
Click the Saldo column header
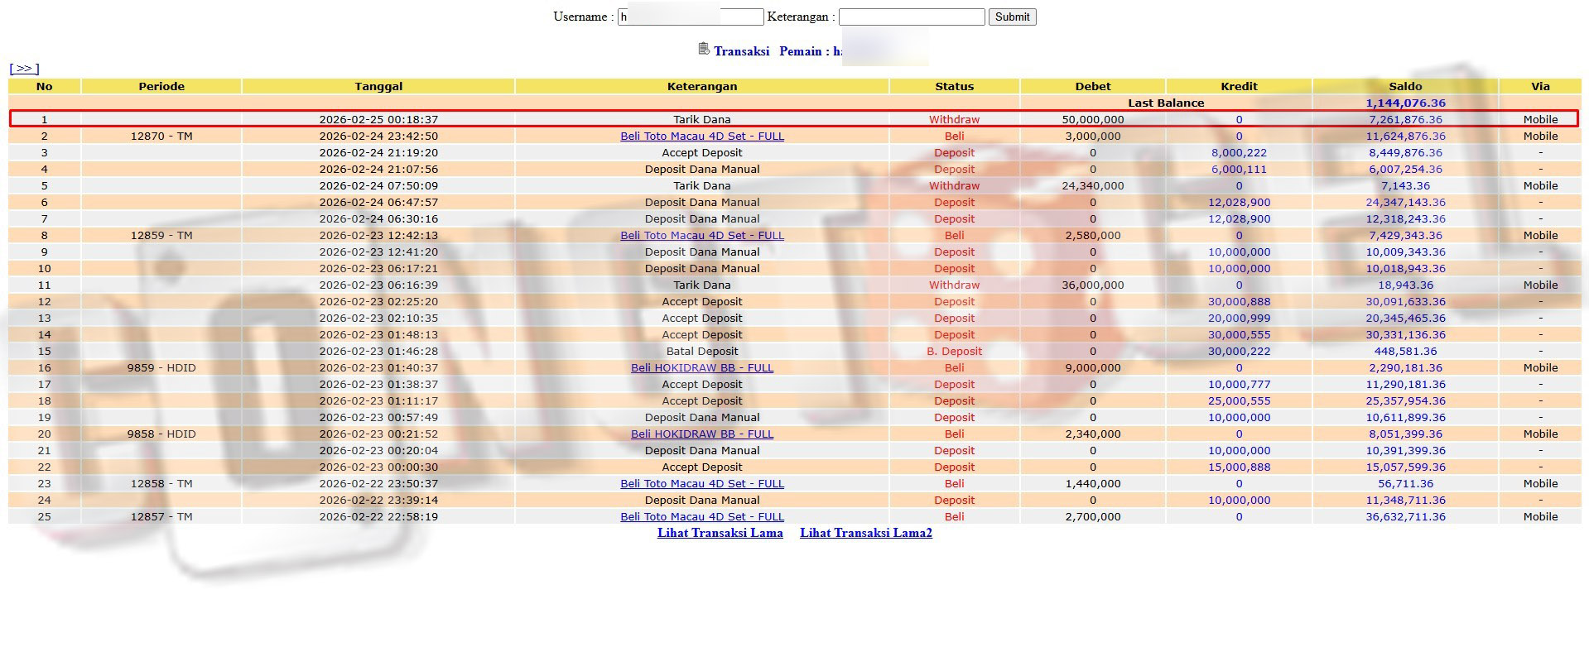click(x=1404, y=86)
